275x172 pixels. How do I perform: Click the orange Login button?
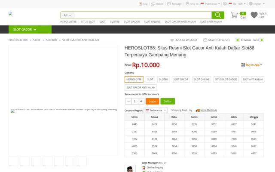tap(152, 101)
